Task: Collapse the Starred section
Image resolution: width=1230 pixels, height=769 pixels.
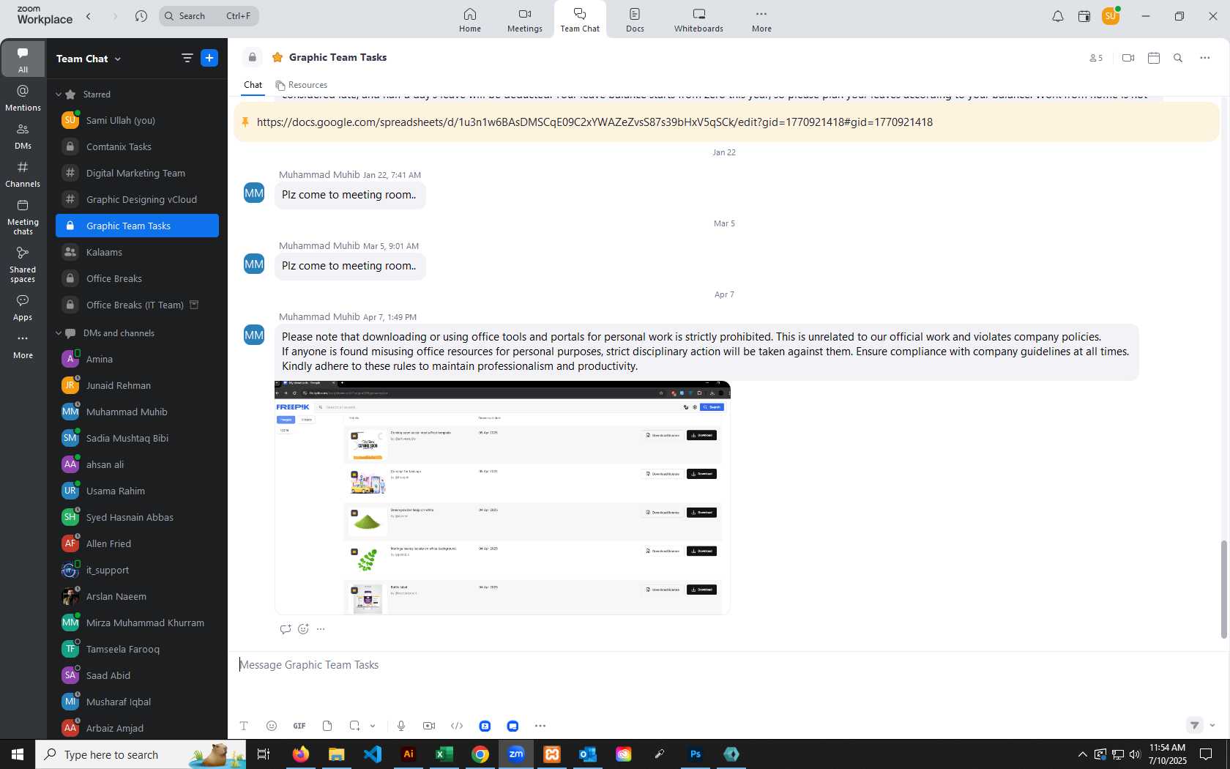Action: point(59,94)
